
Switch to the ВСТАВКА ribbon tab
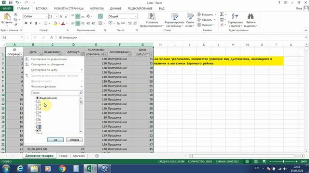coord(42,9)
